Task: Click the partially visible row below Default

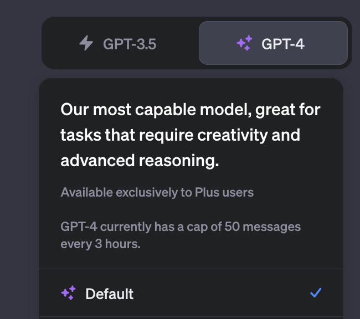Action: tap(191, 318)
